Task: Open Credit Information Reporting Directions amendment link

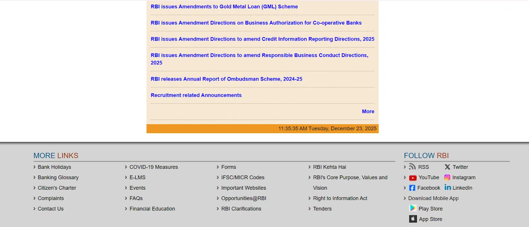Action: (x=263, y=39)
